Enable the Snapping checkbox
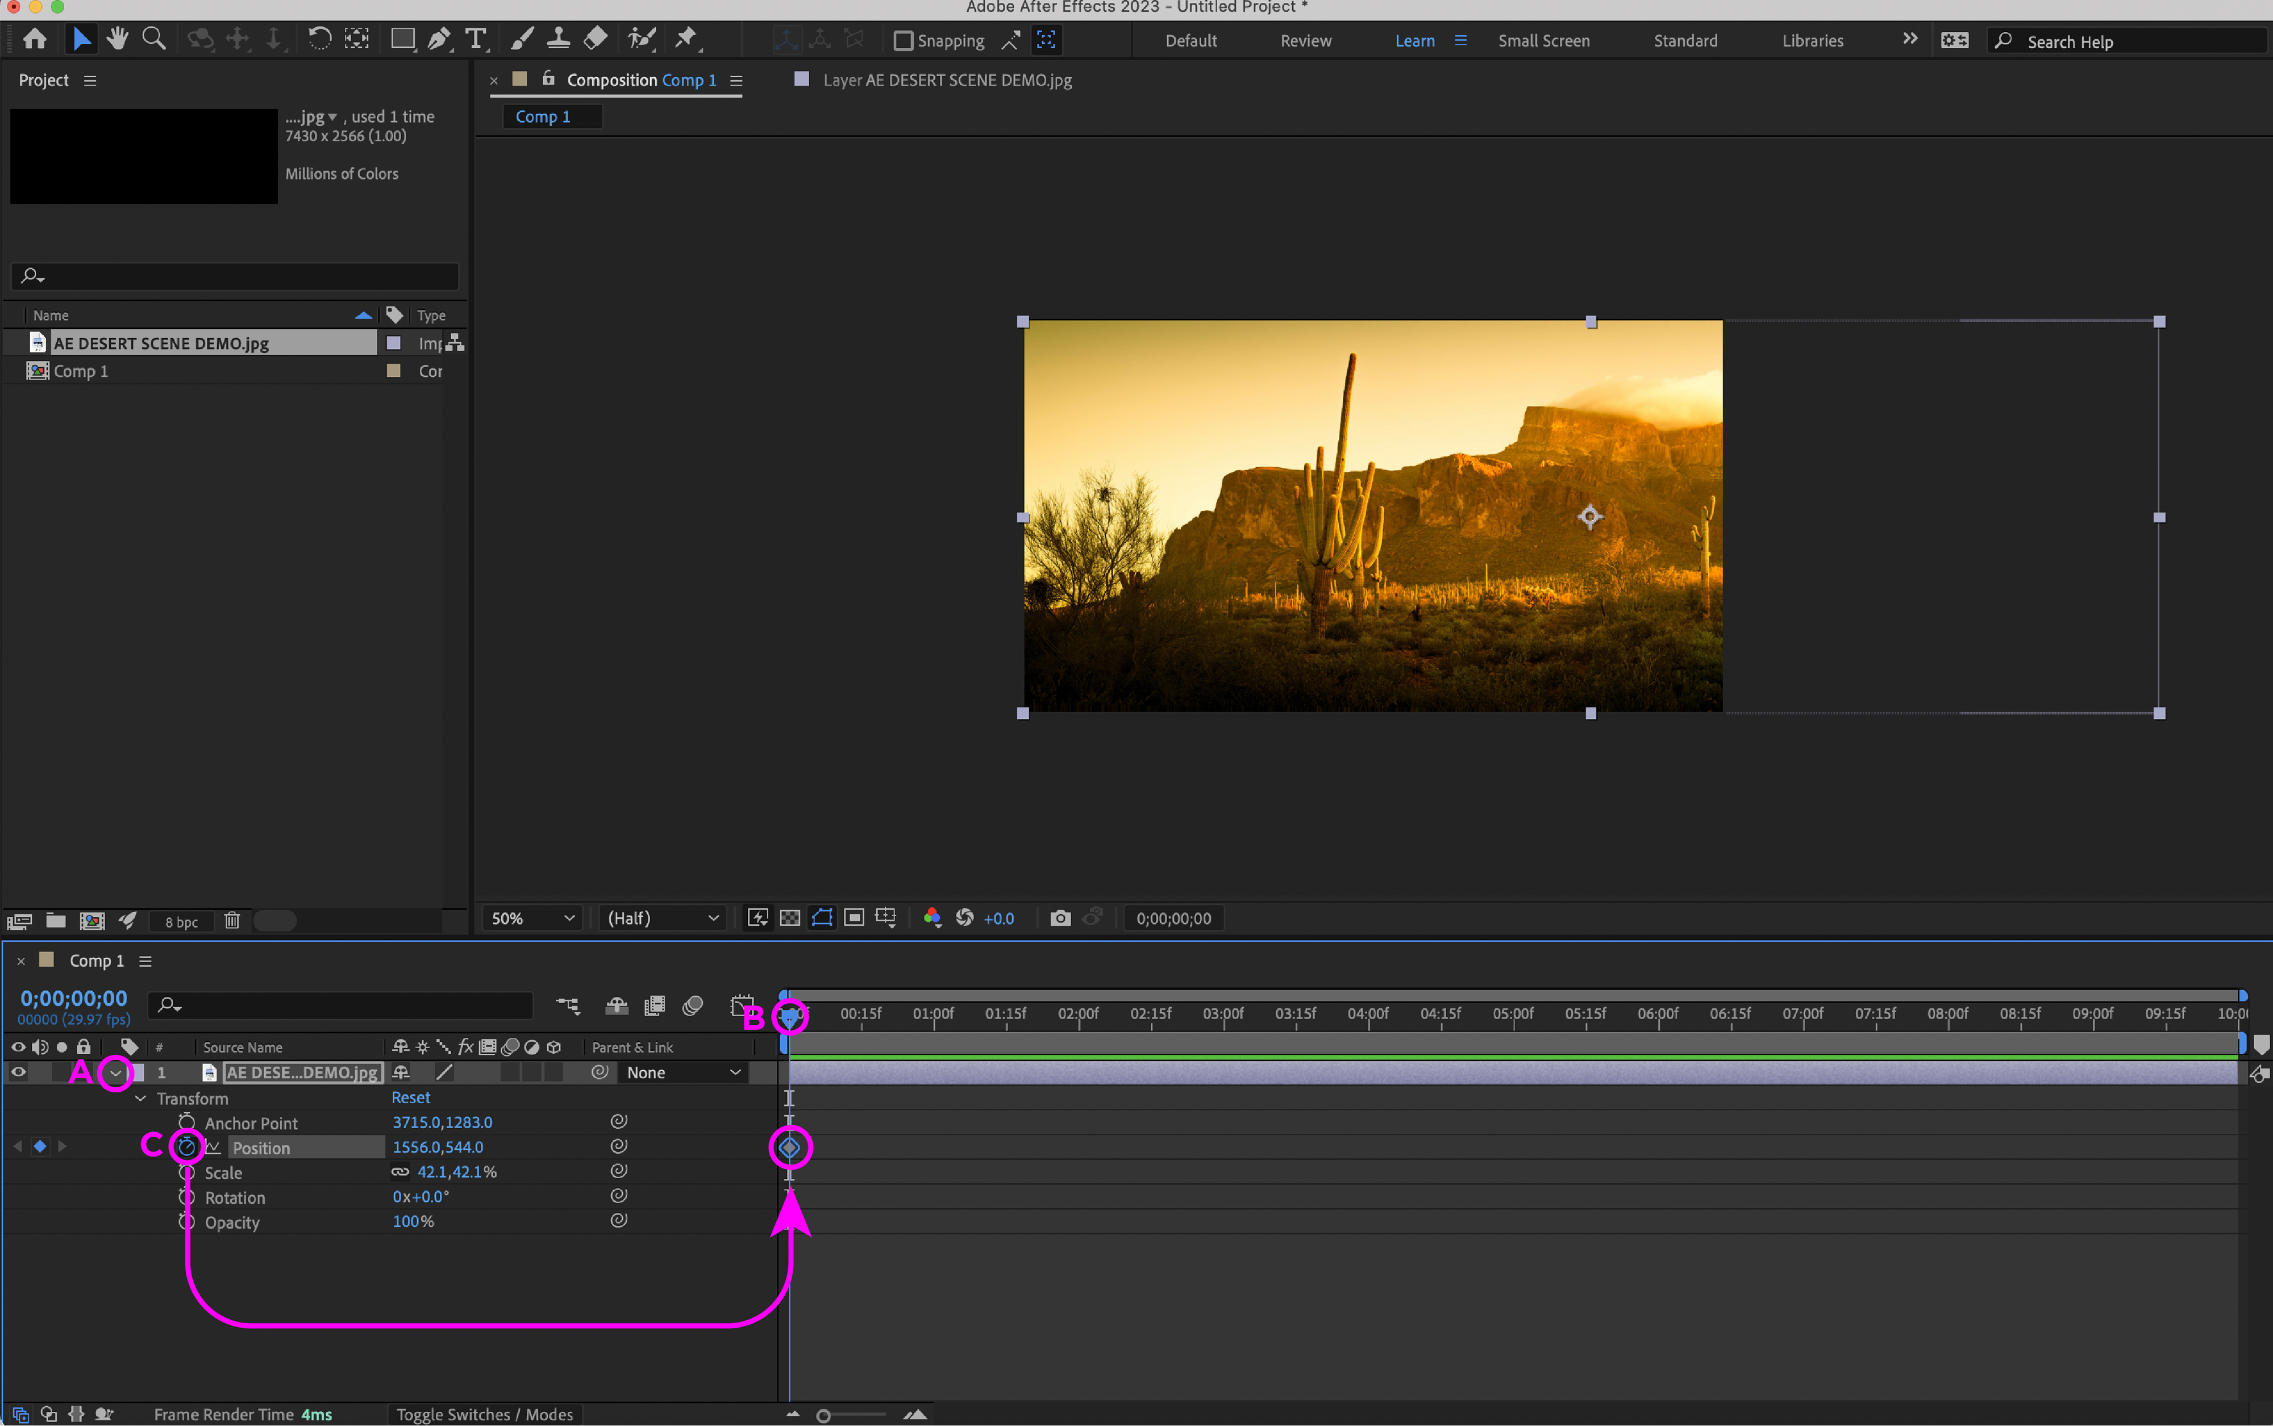The height and width of the screenshot is (1426, 2273). click(902, 40)
